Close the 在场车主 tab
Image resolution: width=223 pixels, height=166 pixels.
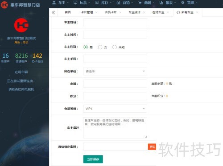[x=168, y=12]
